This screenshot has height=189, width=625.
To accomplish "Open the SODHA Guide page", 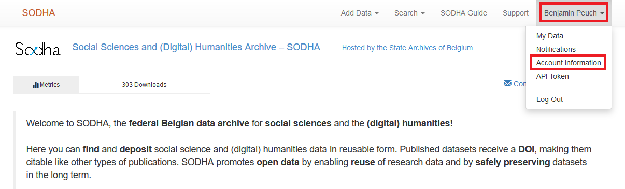I will coord(464,13).
